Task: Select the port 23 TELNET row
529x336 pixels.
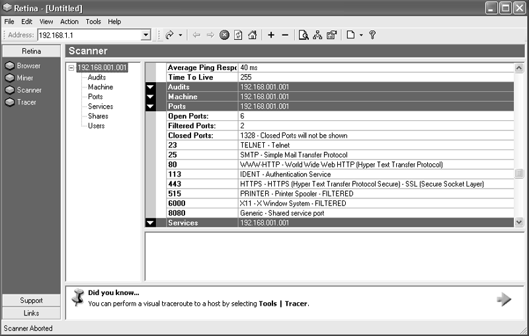Action: (340, 145)
